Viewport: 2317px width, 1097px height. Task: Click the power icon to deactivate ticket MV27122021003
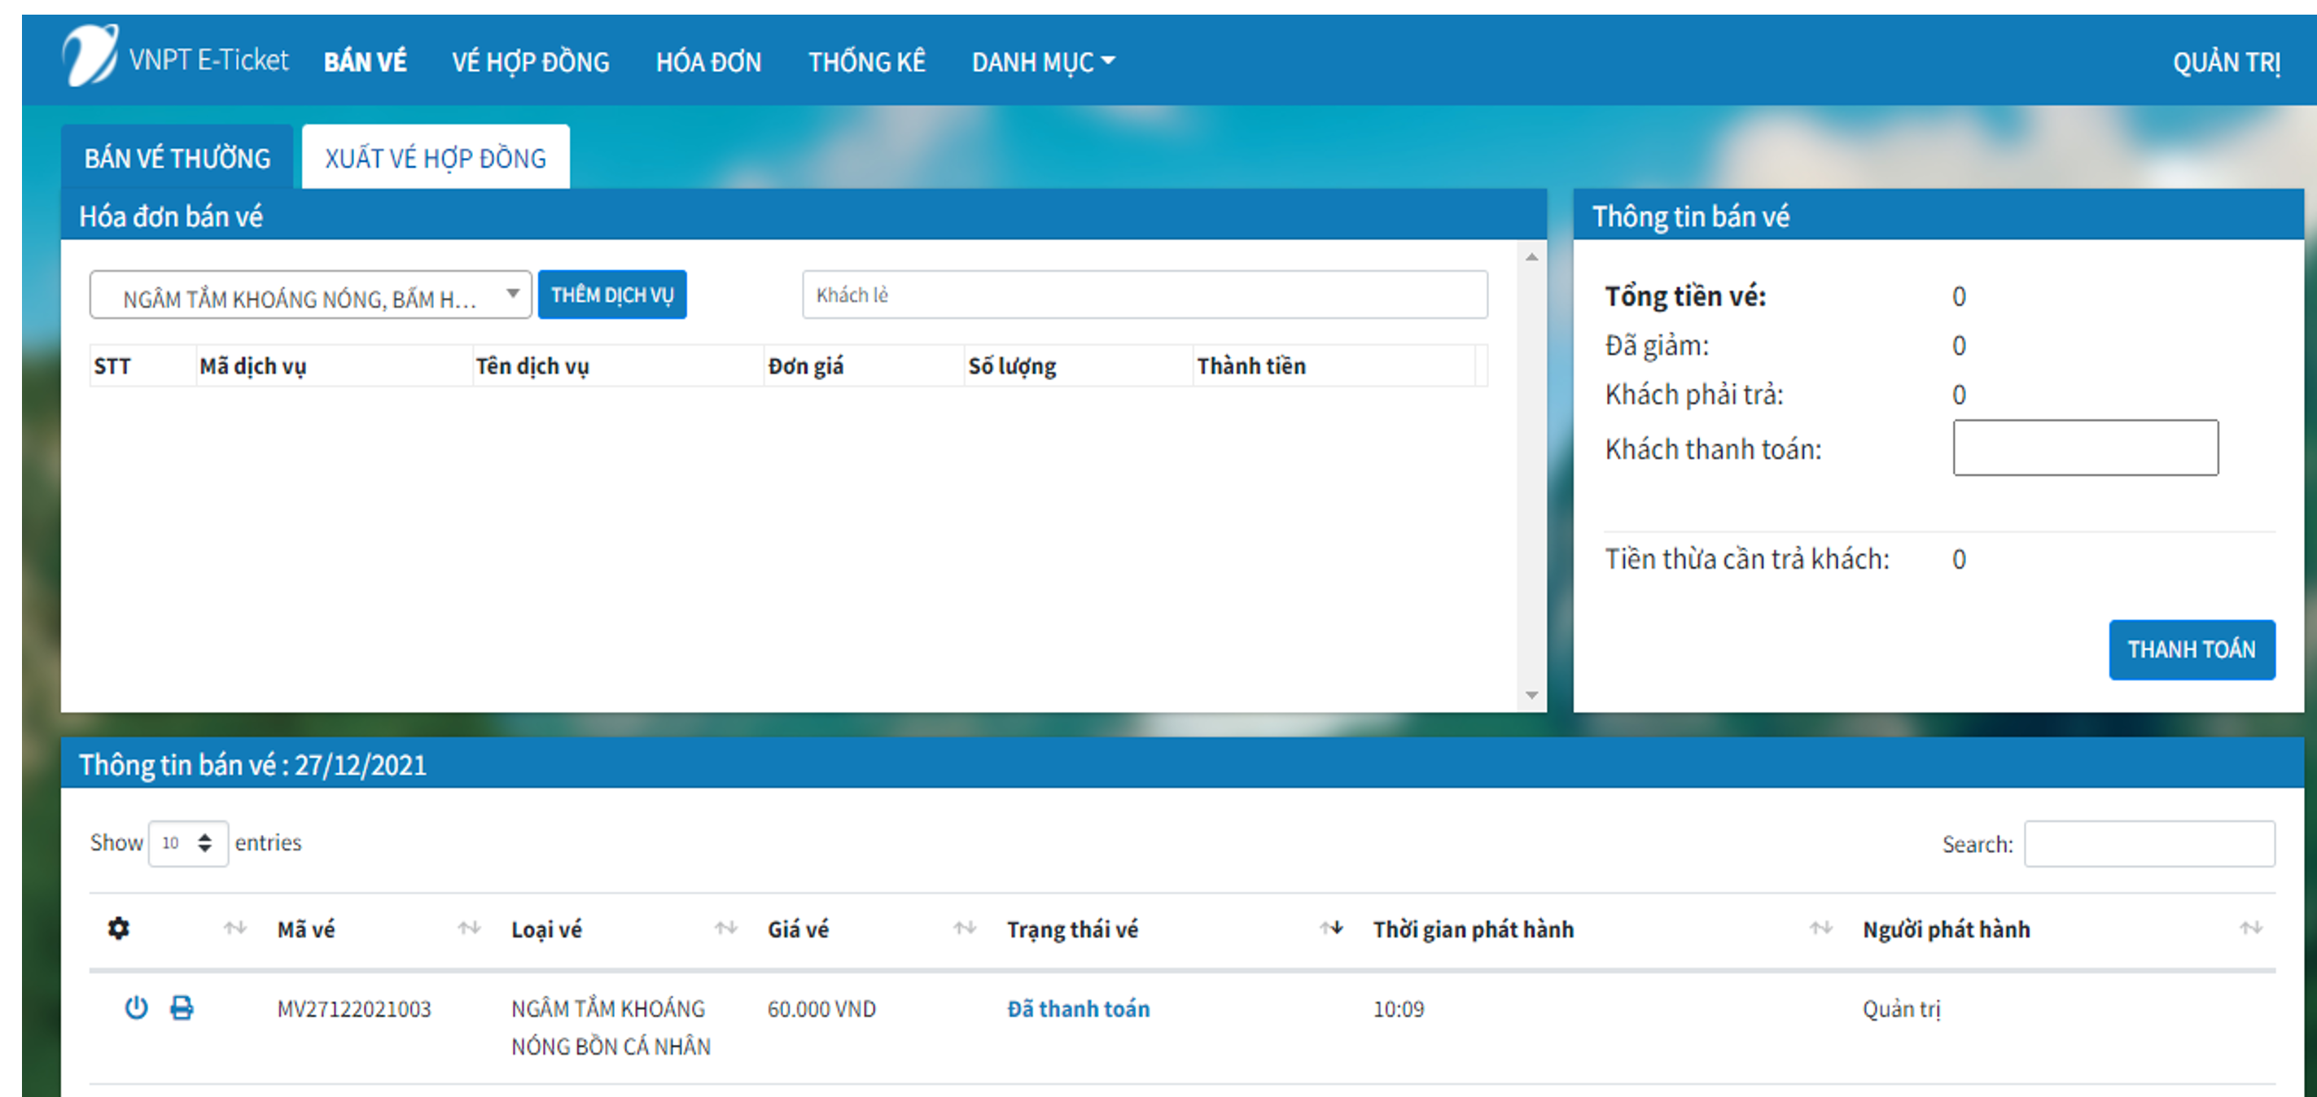tap(136, 1008)
